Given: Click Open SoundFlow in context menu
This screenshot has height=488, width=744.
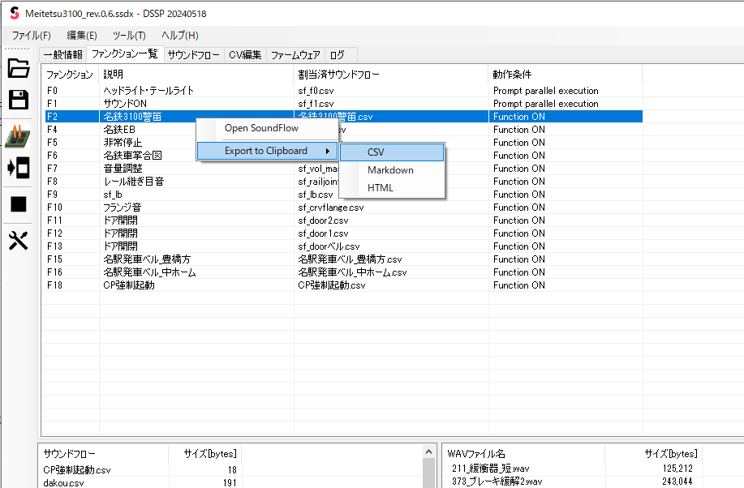Looking at the screenshot, I should coord(261,128).
